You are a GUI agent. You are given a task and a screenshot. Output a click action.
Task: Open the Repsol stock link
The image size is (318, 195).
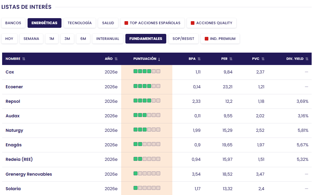[x=13, y=101]
